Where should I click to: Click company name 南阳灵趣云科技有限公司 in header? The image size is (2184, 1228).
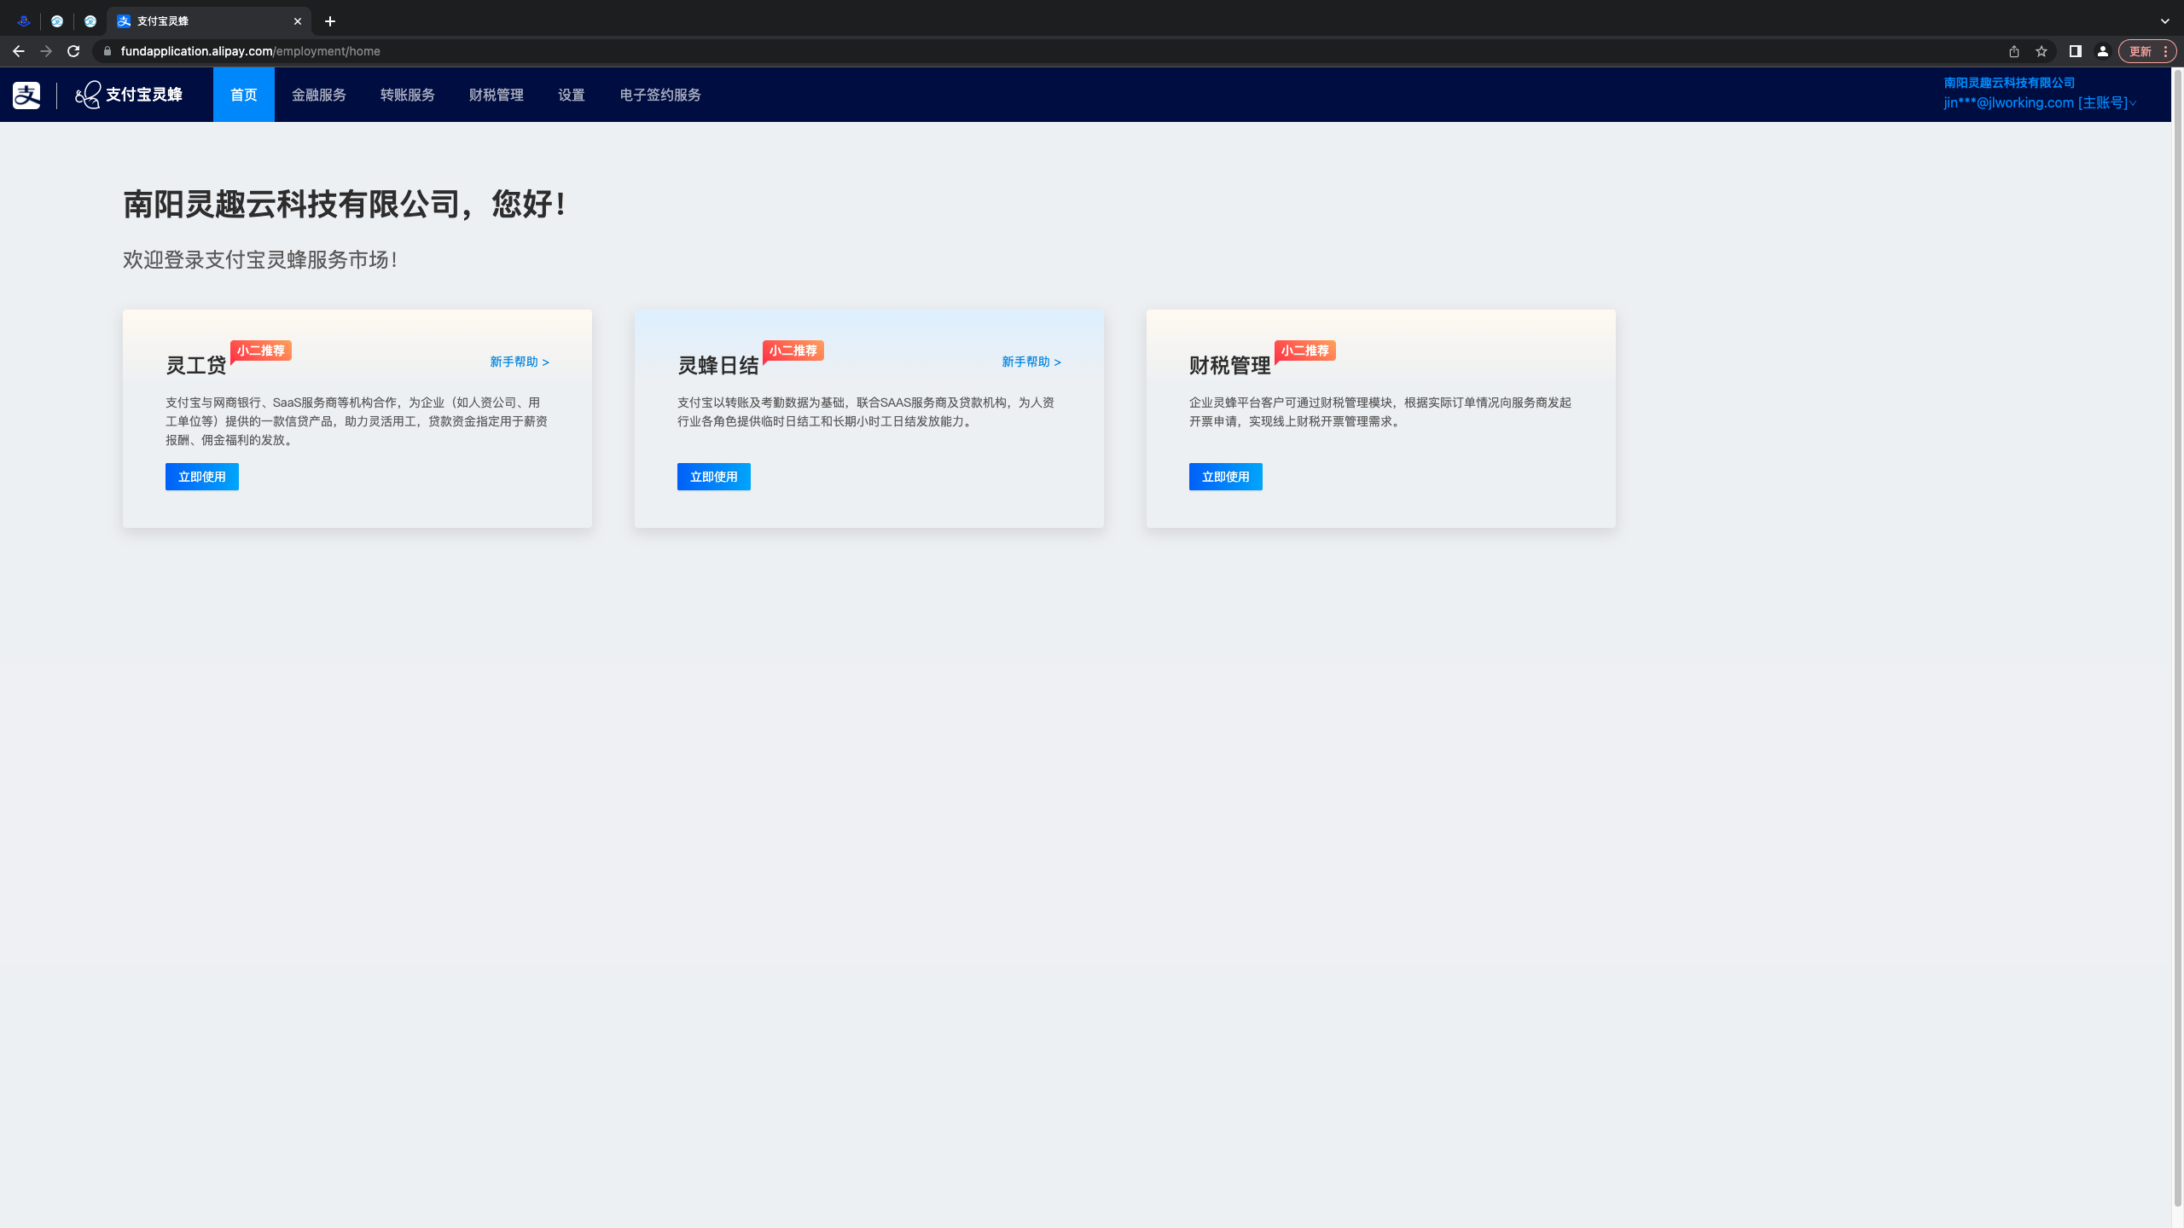click(x=2009, y=83)
